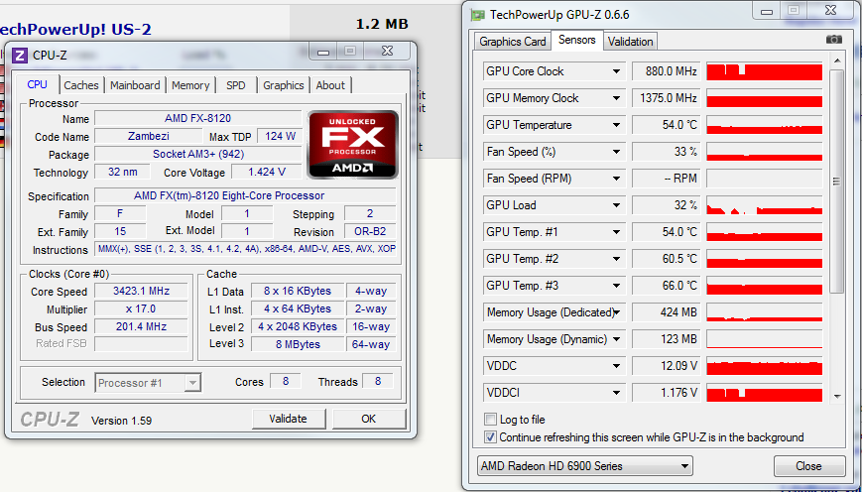862x492 pixels.
Task: Open the GPU Load sensor dropdown
Action: [x=616, y=205]
